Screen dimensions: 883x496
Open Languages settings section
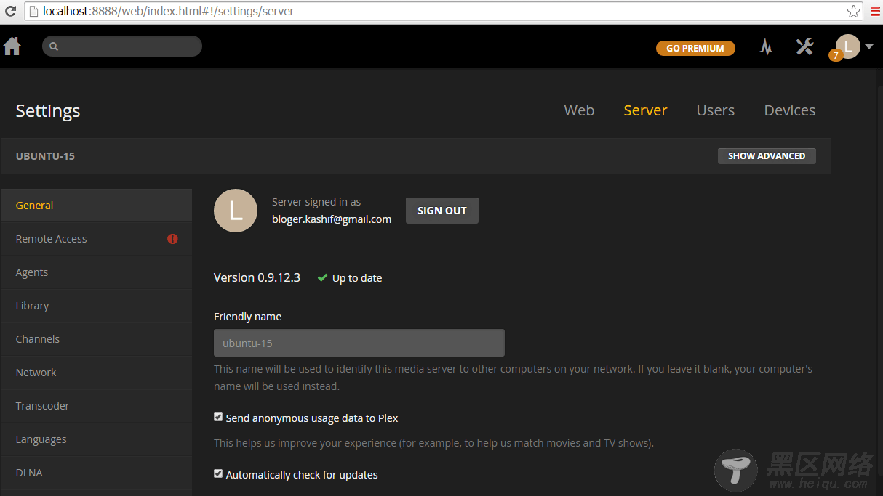[x=97, y=439]
